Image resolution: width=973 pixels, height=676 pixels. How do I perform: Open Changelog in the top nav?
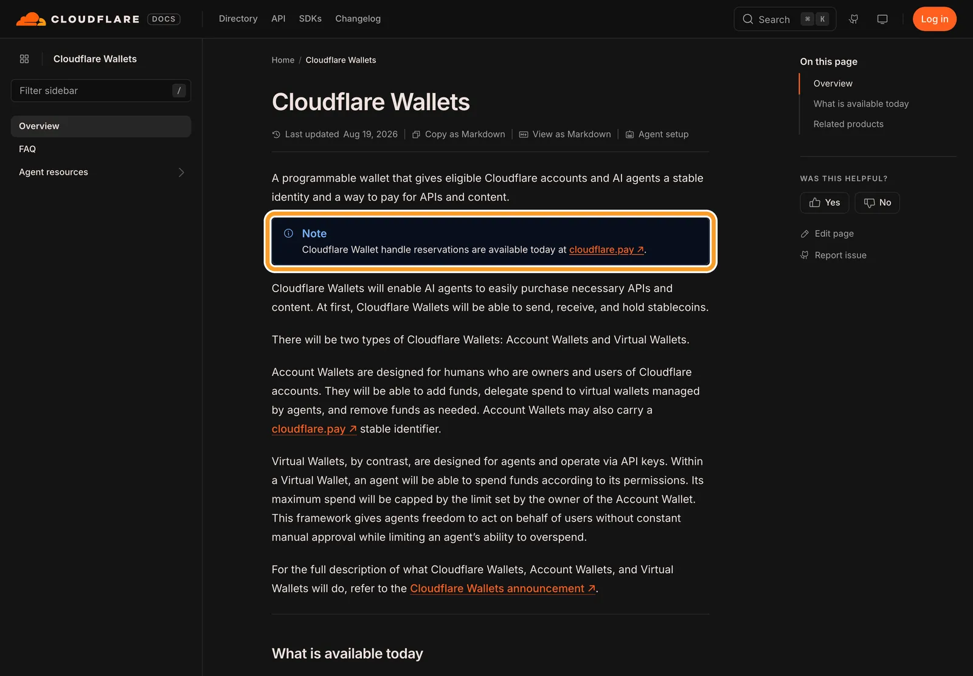click(358, 19)
